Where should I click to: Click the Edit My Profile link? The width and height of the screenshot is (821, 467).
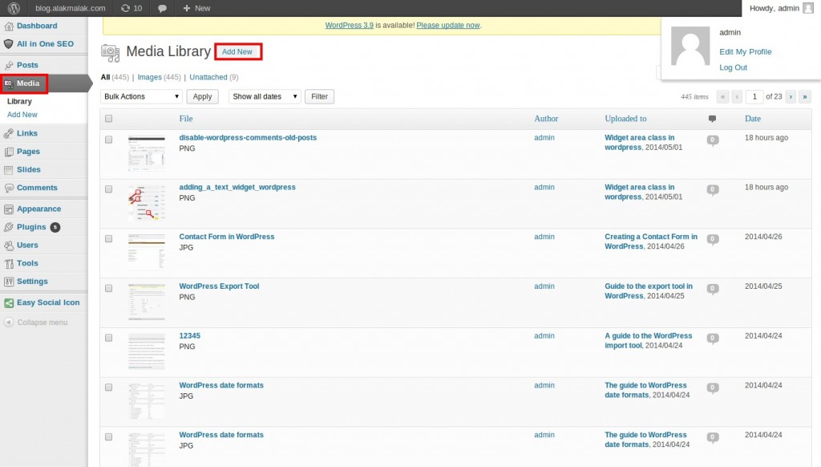click(x=745, y=52)
